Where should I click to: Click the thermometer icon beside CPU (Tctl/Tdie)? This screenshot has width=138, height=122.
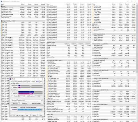47,62
